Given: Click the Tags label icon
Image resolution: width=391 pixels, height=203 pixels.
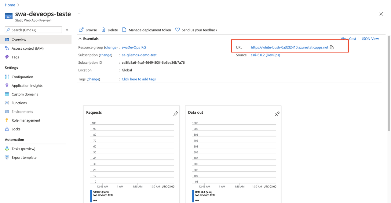Looking at the screenshot, I should point(7,57).
